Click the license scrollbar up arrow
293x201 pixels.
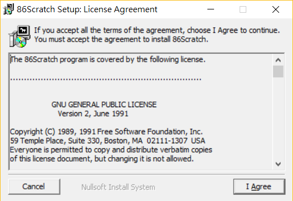point(278,60)
